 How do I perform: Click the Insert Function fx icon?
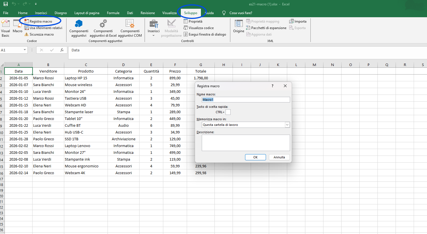(62, 50)
